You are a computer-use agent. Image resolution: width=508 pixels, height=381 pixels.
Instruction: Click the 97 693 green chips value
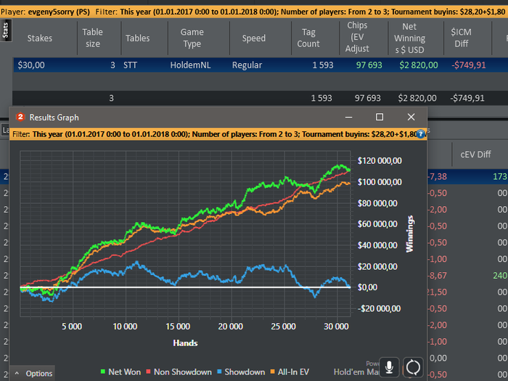pyautogui.click(x=369, y=65)
